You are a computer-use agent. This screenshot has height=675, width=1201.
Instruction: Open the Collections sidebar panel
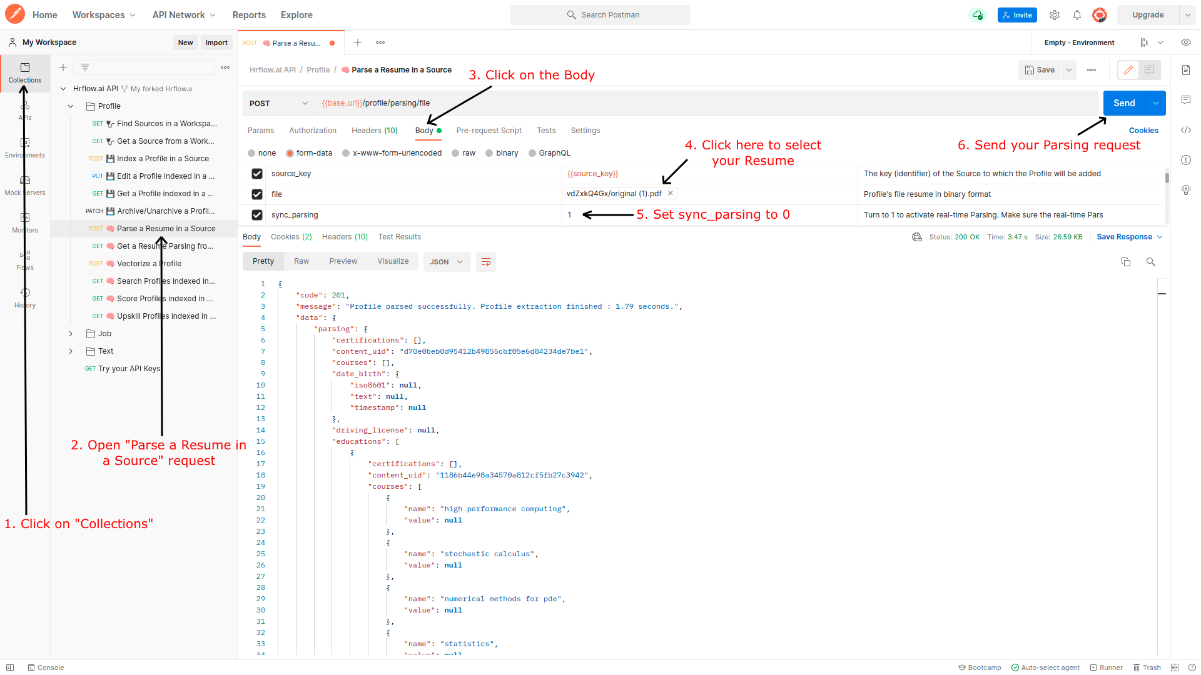(x=25, y=72)
